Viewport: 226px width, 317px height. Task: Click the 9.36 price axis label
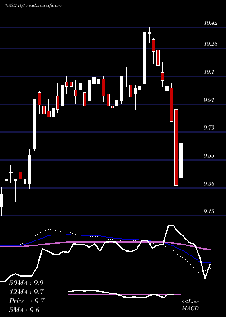click(x=210, y=184)
